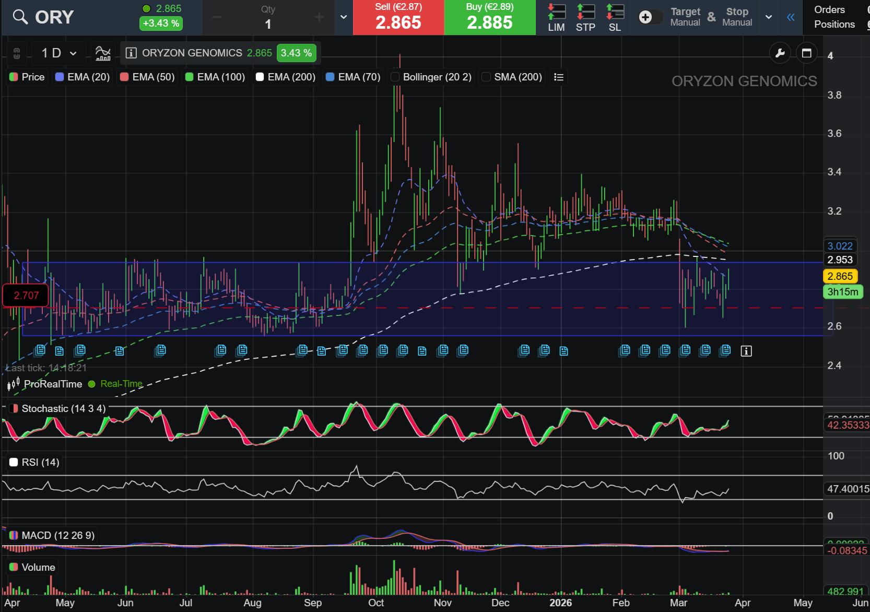
Task: Open the ORY symbol search magnifier
Action: (x=20, y=17)
